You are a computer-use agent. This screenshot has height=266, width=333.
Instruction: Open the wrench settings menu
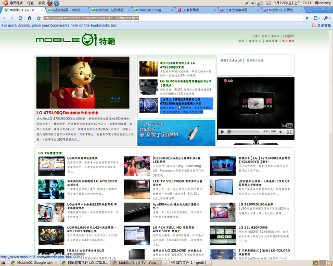[x=327, y=18]
